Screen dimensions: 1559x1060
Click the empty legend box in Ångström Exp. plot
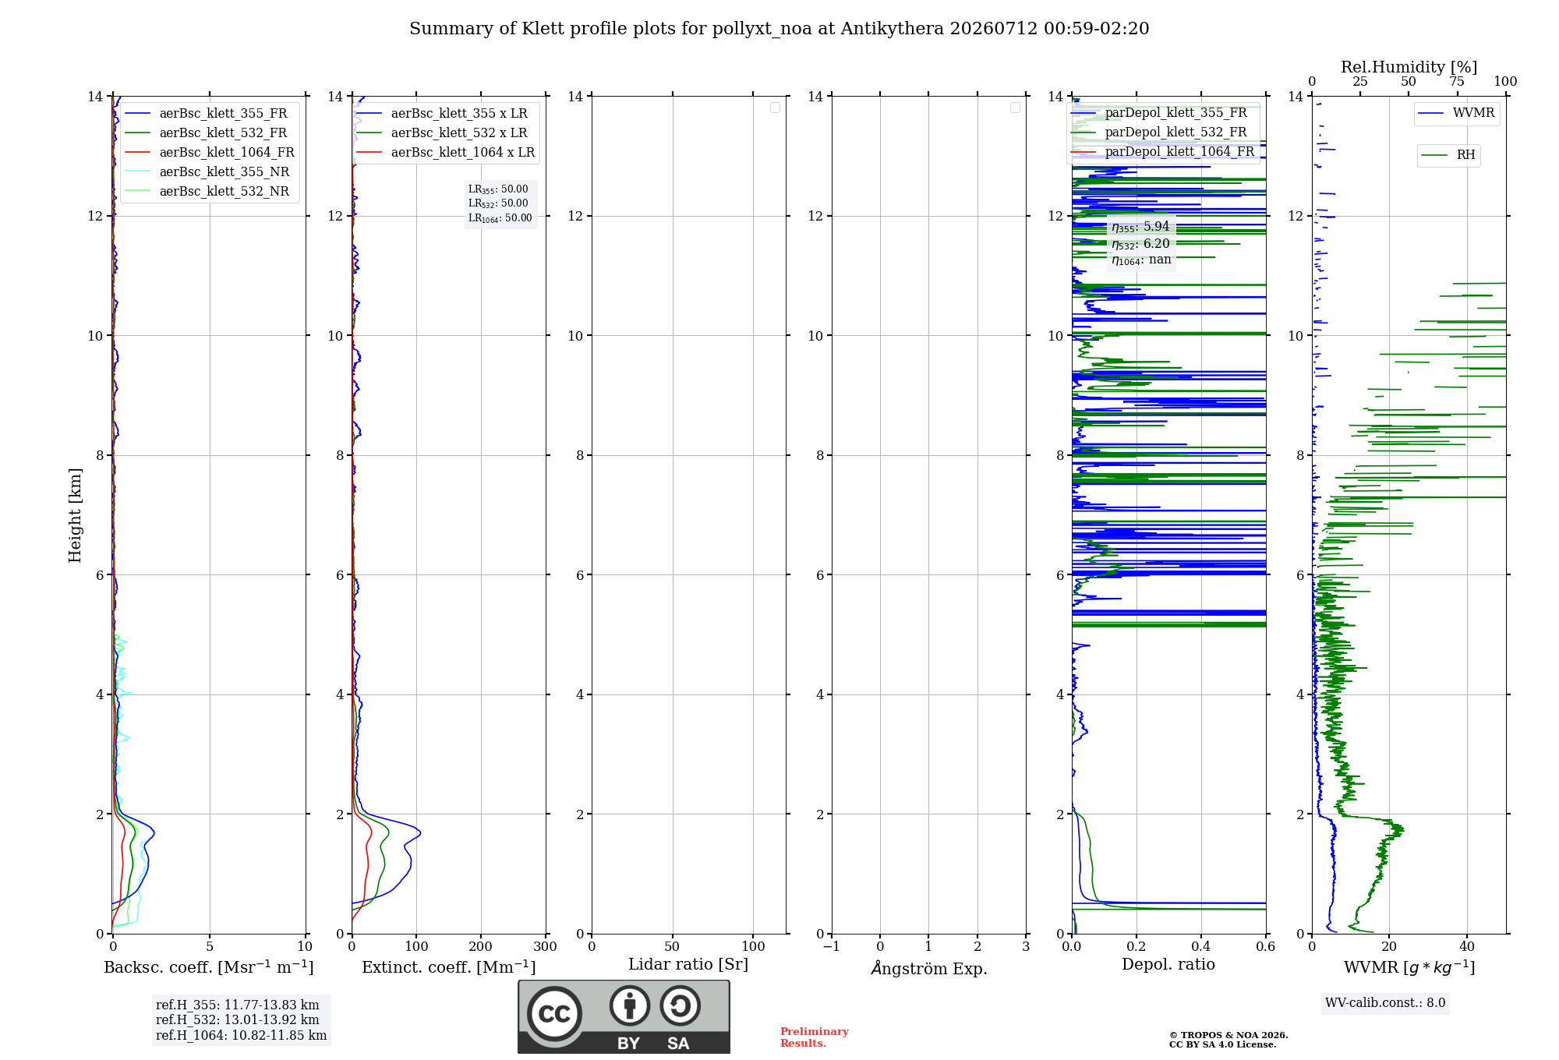click(x=1015, y=108)
